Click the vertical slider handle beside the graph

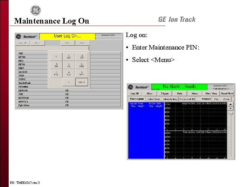231,114
